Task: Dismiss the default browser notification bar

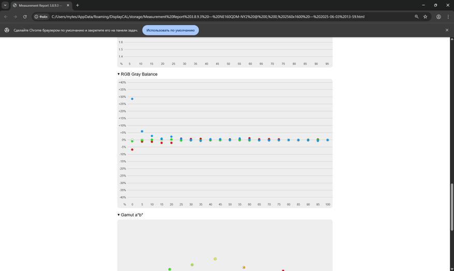Action: 447,30
